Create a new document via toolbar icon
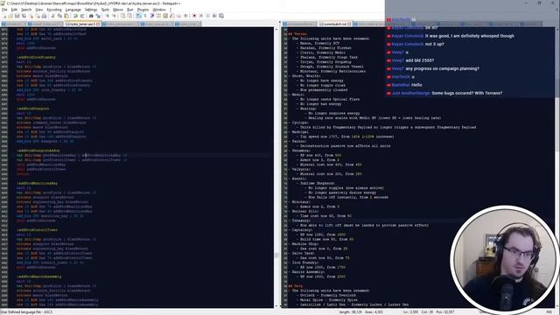The width and height of the screenshot is (560, 315). click(x=3, y=16)
